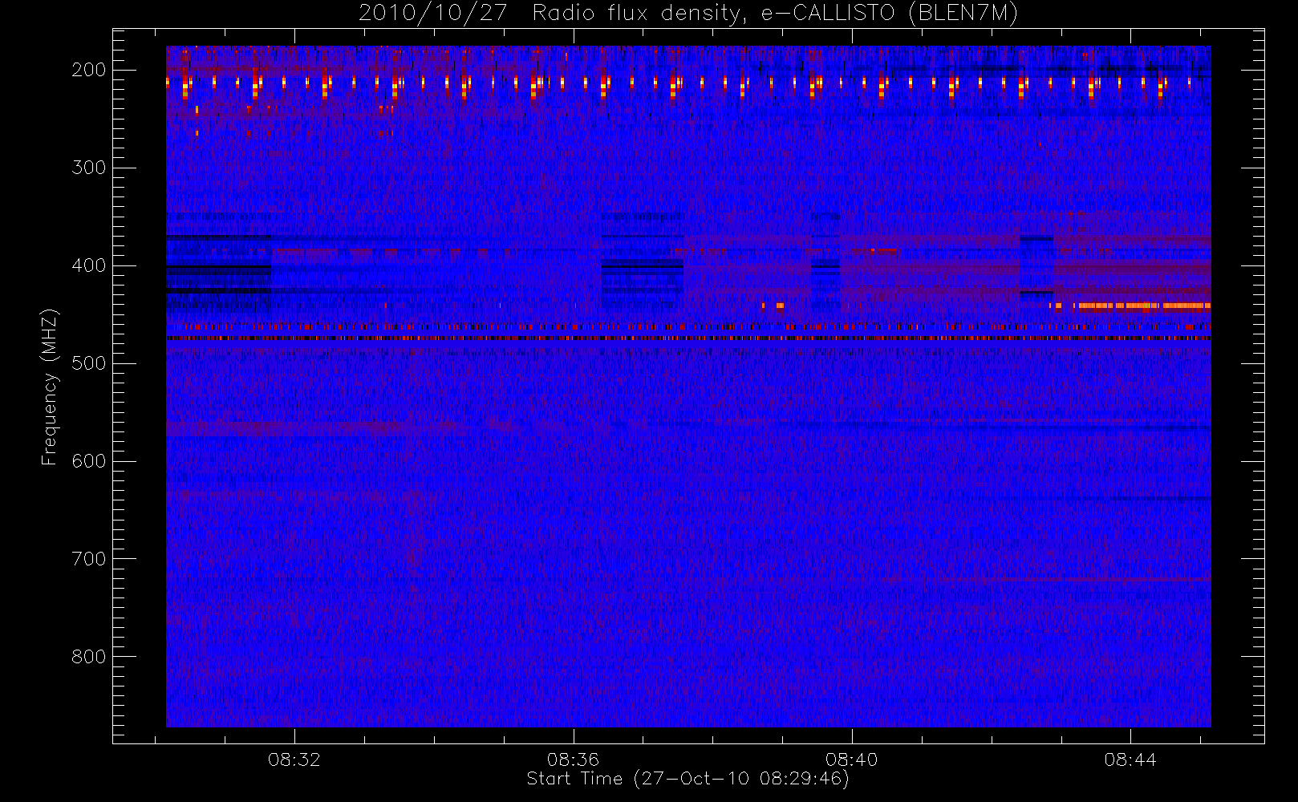1298x802 pixels.
Task: Click the 08:40 time axis label
Action: coord(851,759)
